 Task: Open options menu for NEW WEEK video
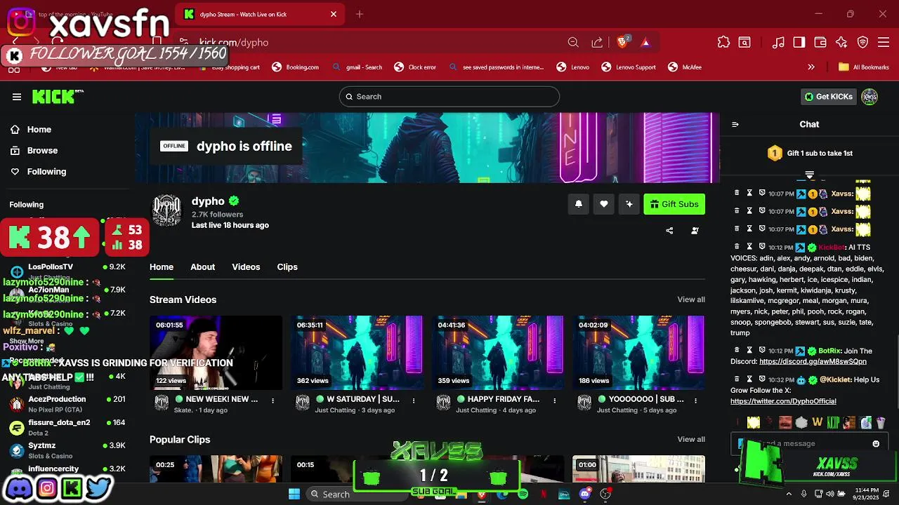coord(273,400)
